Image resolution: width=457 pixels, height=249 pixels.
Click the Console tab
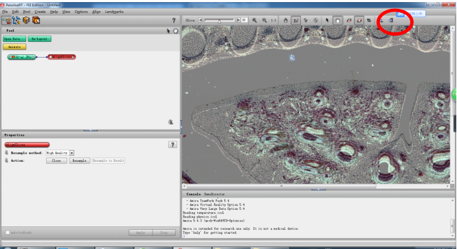(194, 194)
